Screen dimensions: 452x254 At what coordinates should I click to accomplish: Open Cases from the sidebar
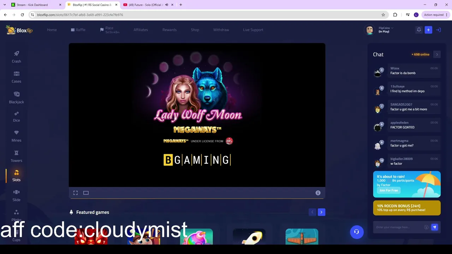pyautogui.click(x=16, y=77)
